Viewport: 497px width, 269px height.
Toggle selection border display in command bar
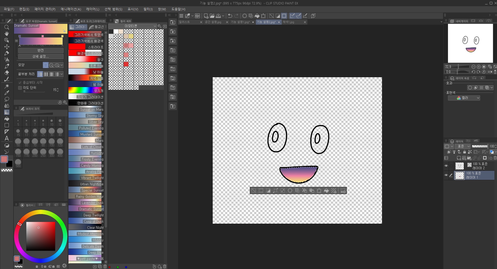pos(284,16)
